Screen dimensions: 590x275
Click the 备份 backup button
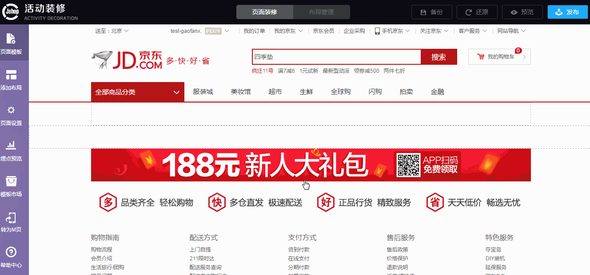(432, 12)
